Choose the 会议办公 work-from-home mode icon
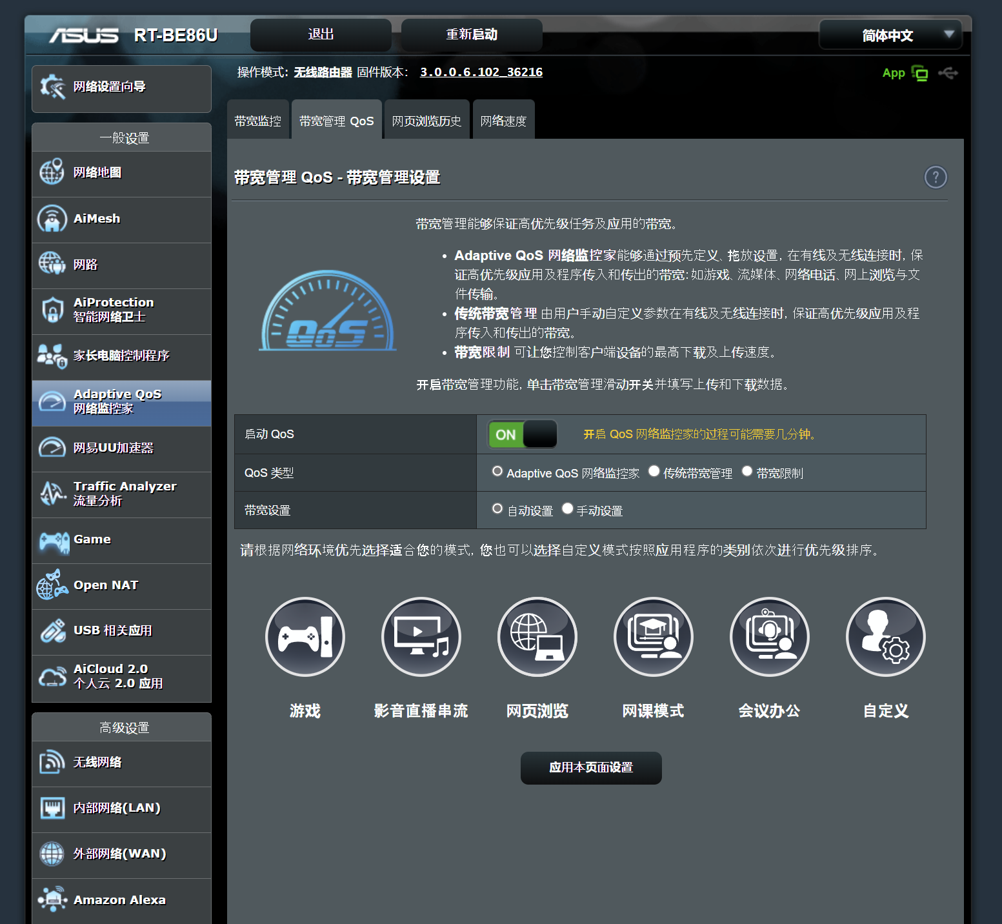This screenshot has height=924, width=1002. (770, 637)
